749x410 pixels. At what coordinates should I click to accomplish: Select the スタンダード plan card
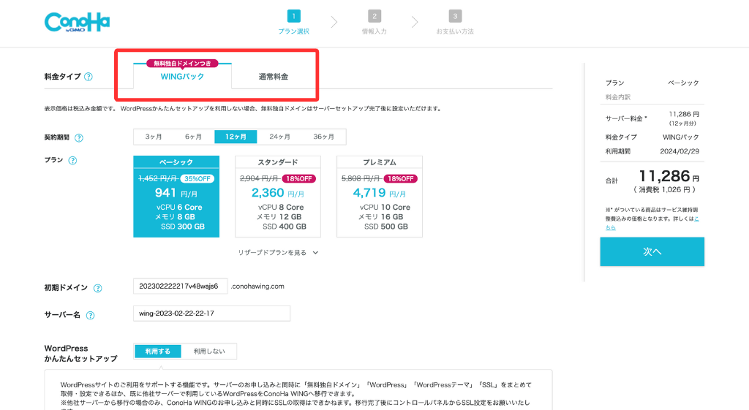(278, 196)
